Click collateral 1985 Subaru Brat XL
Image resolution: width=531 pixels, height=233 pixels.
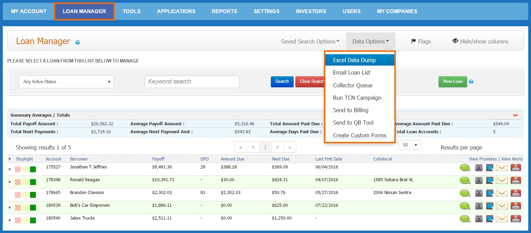click(x=393, y=180)
